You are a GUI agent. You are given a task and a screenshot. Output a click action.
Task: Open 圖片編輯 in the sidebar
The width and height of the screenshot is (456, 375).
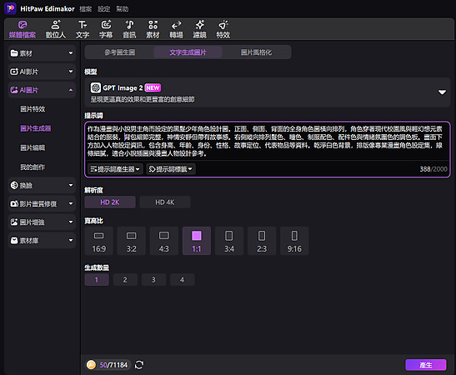(33, 147)
